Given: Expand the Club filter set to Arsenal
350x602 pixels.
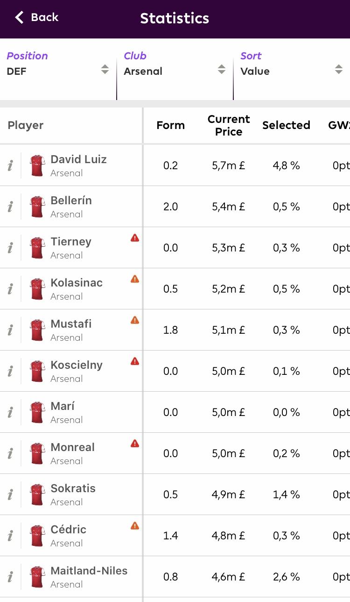Looking at the screenshot, I should pyautogui.click(x=175, y=69).
